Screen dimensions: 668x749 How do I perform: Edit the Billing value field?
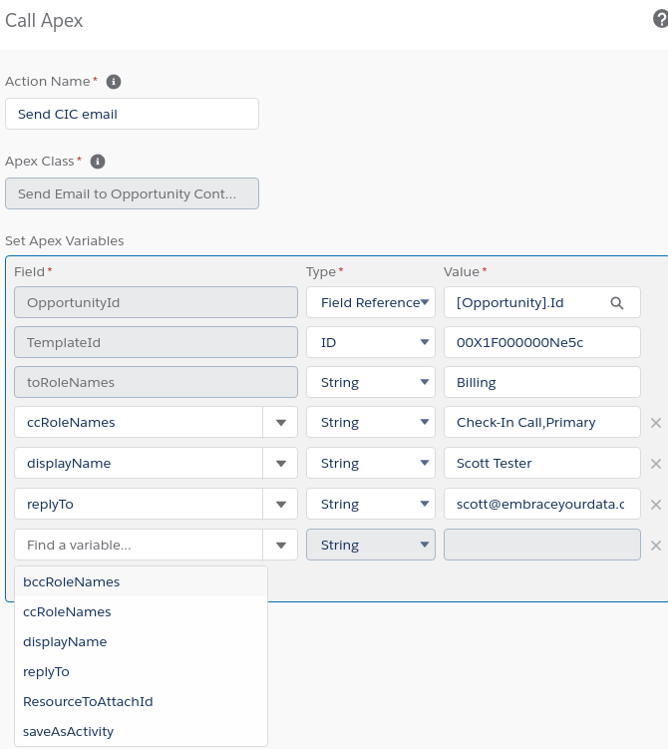(542, 382)
